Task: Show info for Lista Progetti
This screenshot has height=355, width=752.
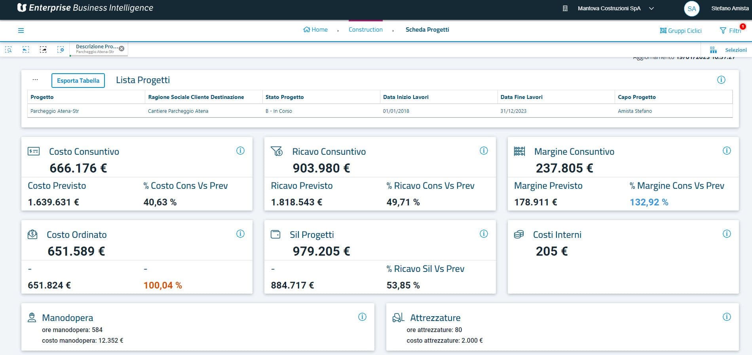Action: pos(721,80)
